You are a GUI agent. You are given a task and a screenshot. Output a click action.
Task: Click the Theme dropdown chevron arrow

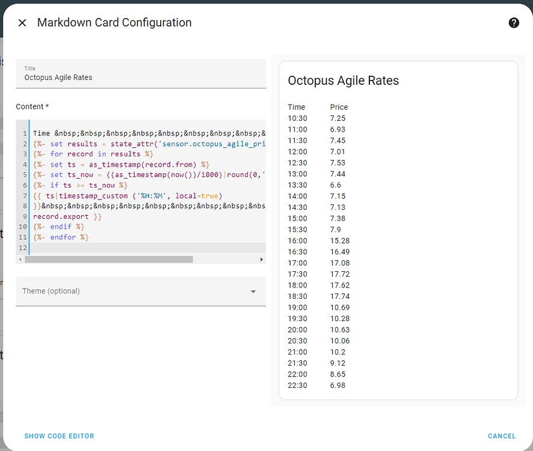tap(253, 291)
